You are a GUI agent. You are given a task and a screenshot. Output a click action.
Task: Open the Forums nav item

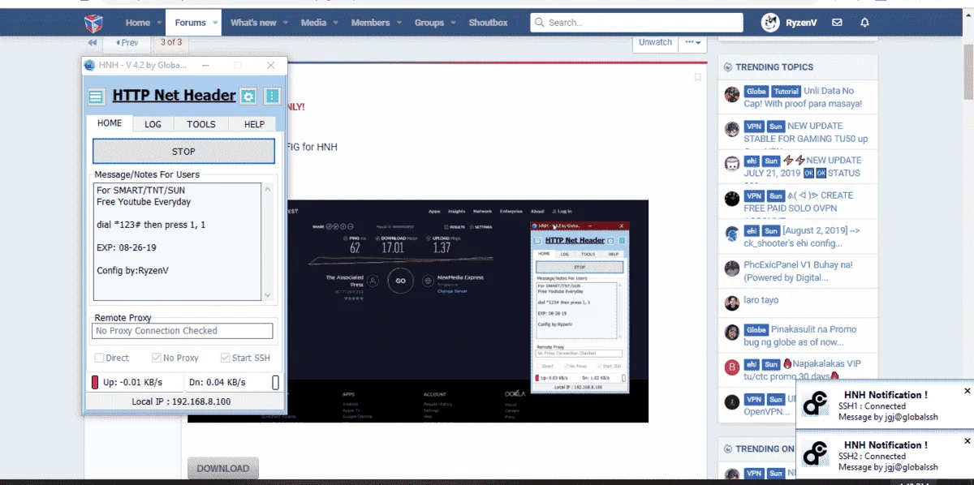pyautogui.click(x=191, y=23)
